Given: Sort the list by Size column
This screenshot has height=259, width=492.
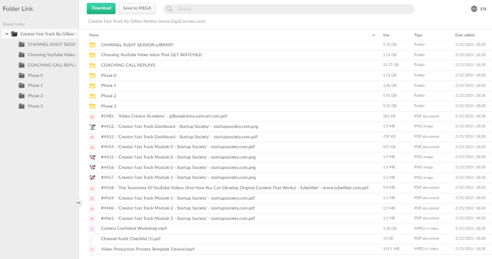Looking at the screenshot, I should click(386, 35).
